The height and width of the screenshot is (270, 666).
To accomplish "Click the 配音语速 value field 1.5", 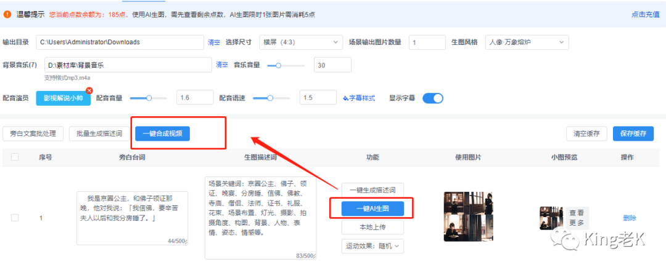I will point(318,98).
